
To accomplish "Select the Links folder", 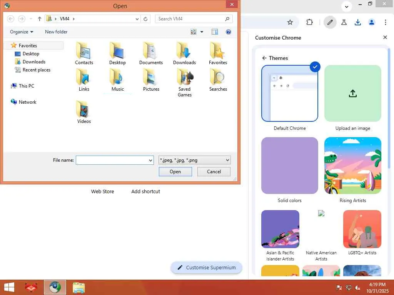I will point(84,80).
